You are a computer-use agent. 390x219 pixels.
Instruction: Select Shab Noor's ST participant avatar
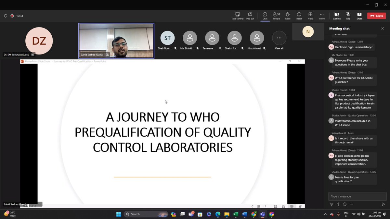167,38
